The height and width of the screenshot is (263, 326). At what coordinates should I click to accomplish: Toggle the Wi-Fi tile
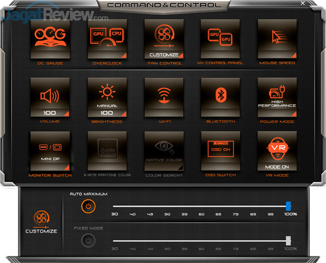164,97
